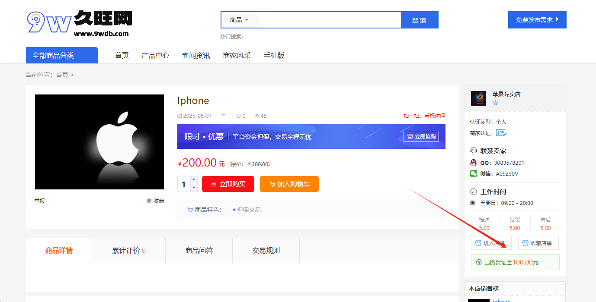Viewport: 596px width, 302px height.
Task: Switch to the 累计评价 tab
Action: [x=129, y=250]
